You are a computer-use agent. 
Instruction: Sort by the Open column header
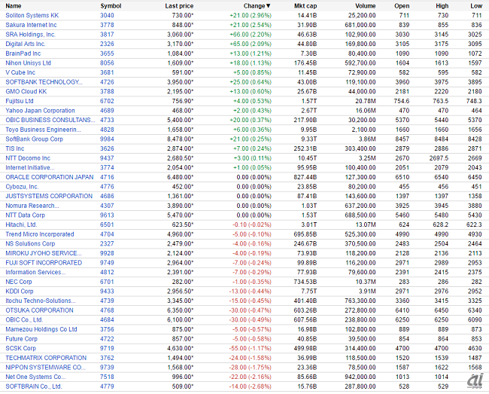tap(402, 6)
